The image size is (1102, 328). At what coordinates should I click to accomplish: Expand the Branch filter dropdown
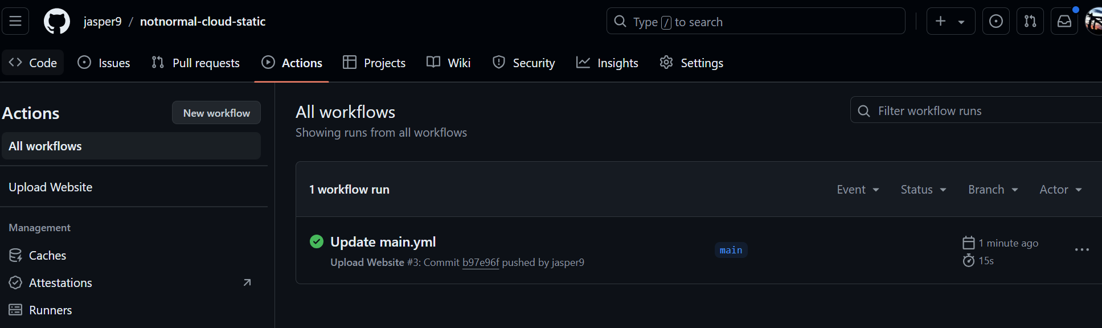click(x=992, y=189)
